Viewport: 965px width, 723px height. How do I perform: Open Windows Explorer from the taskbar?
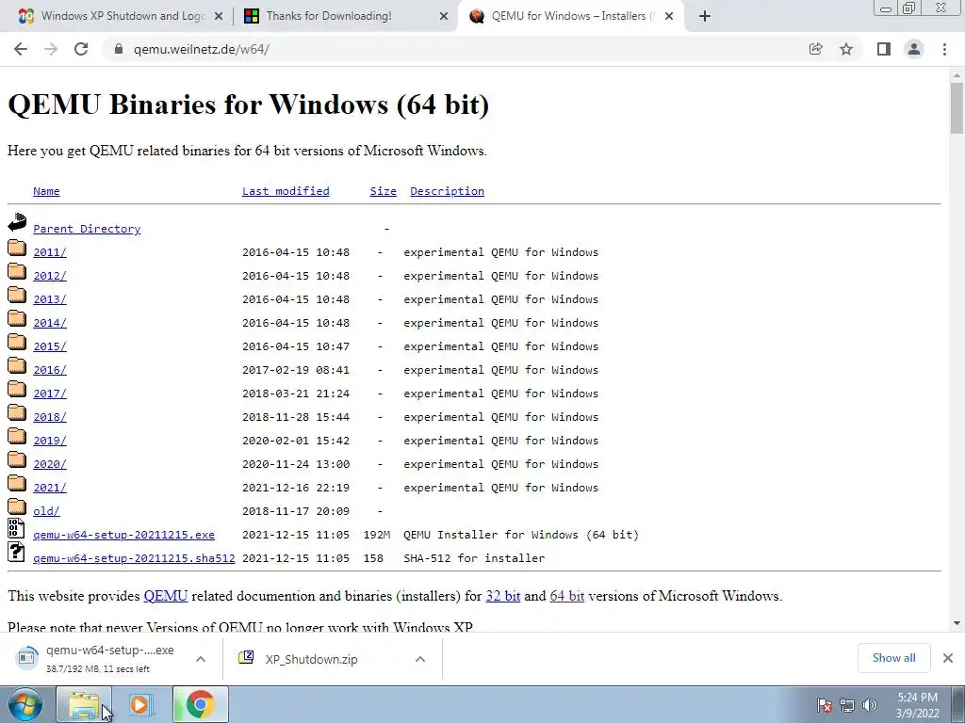tap(84, 704)
